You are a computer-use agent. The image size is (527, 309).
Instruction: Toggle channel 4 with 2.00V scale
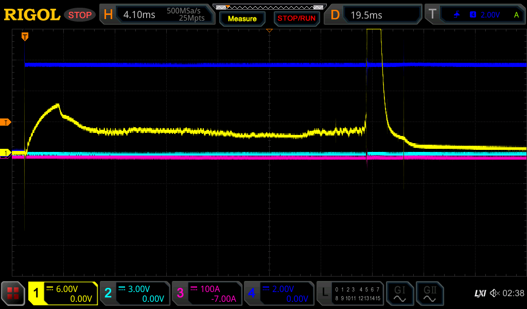click(x=278, y=294)
